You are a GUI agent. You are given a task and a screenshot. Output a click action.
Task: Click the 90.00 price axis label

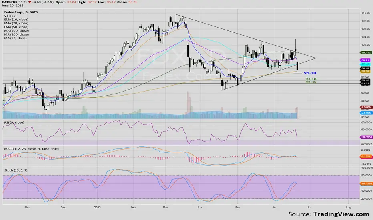365,93
